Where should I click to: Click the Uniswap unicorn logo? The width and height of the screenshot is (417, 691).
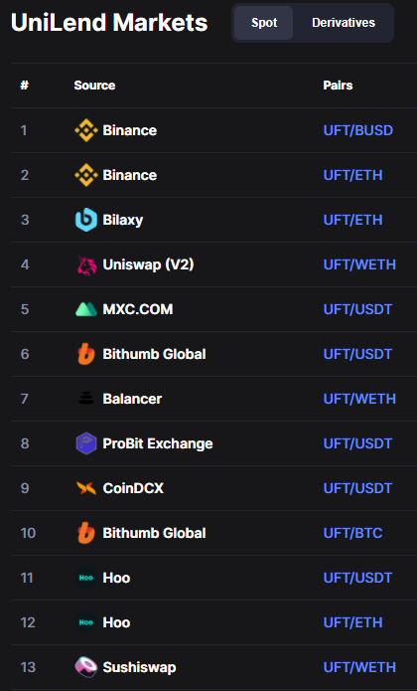point(86,264)
